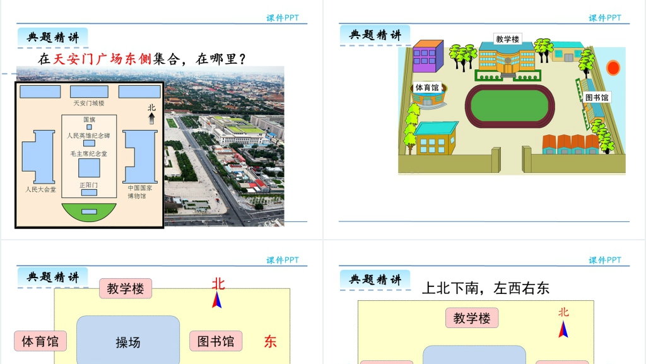Screen dimensions: 646x364
Task: Click the compass arrow under 上北下南 heading
Action: (563, 329)
